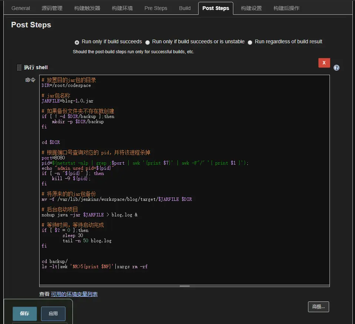This screenshot has height=324, width=355.
Task: Select the Post Steps tab
Action: pyautogui.click(x=216, y=8)
